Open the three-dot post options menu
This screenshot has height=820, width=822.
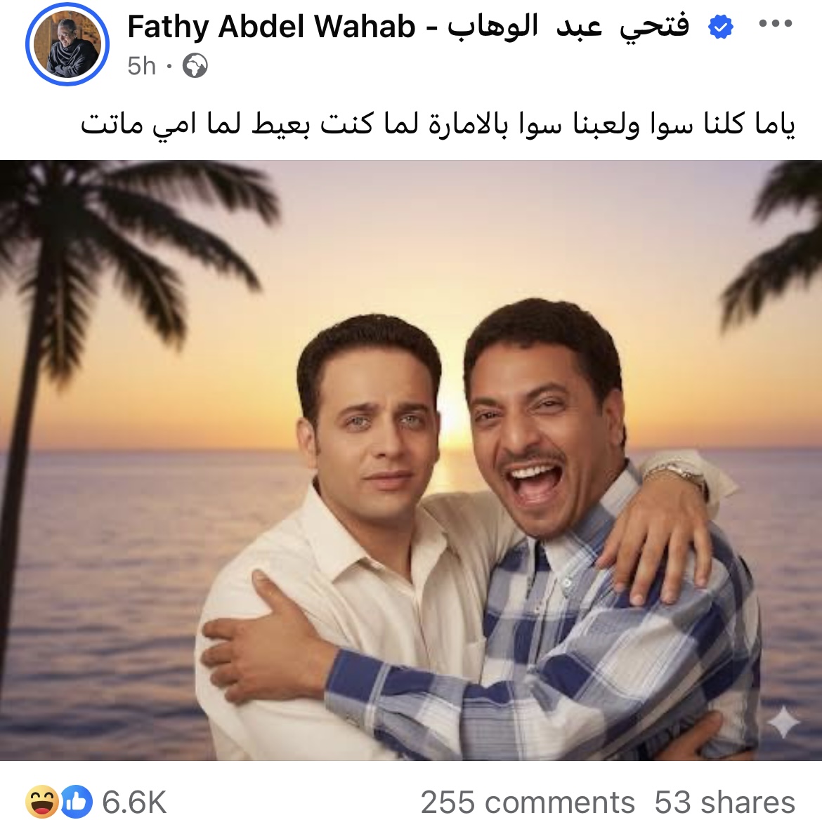776,24
